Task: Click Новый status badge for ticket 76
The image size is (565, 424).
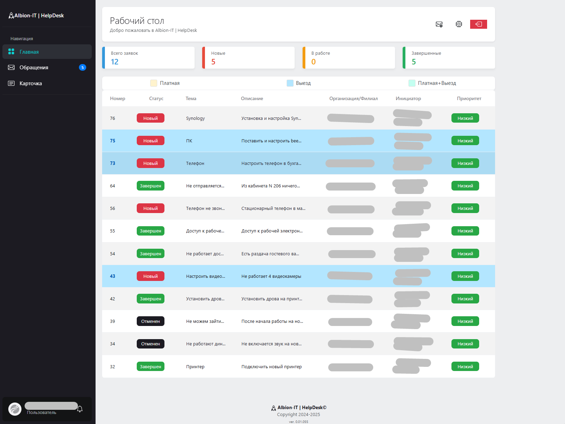Action: (x=151, y=118)
